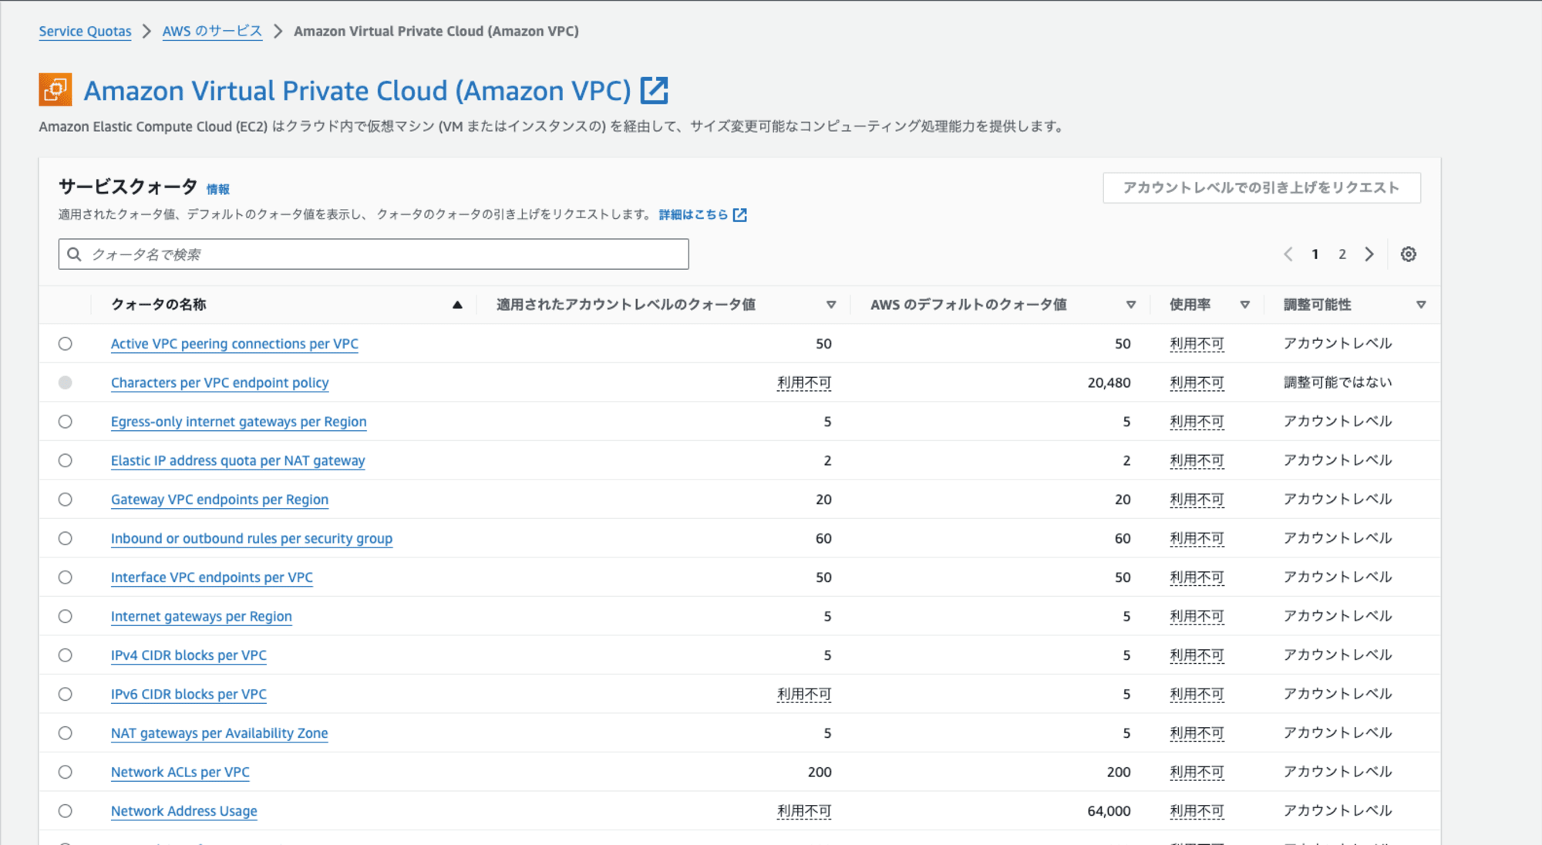The width and height of the screenshot is (1542, 845).
Task: Open Internet gateways per Region
Action: pyautogui.click(x=201, y=616)
